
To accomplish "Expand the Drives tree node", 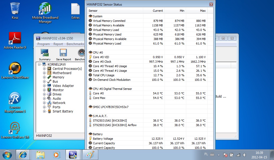I will [44, 94].
